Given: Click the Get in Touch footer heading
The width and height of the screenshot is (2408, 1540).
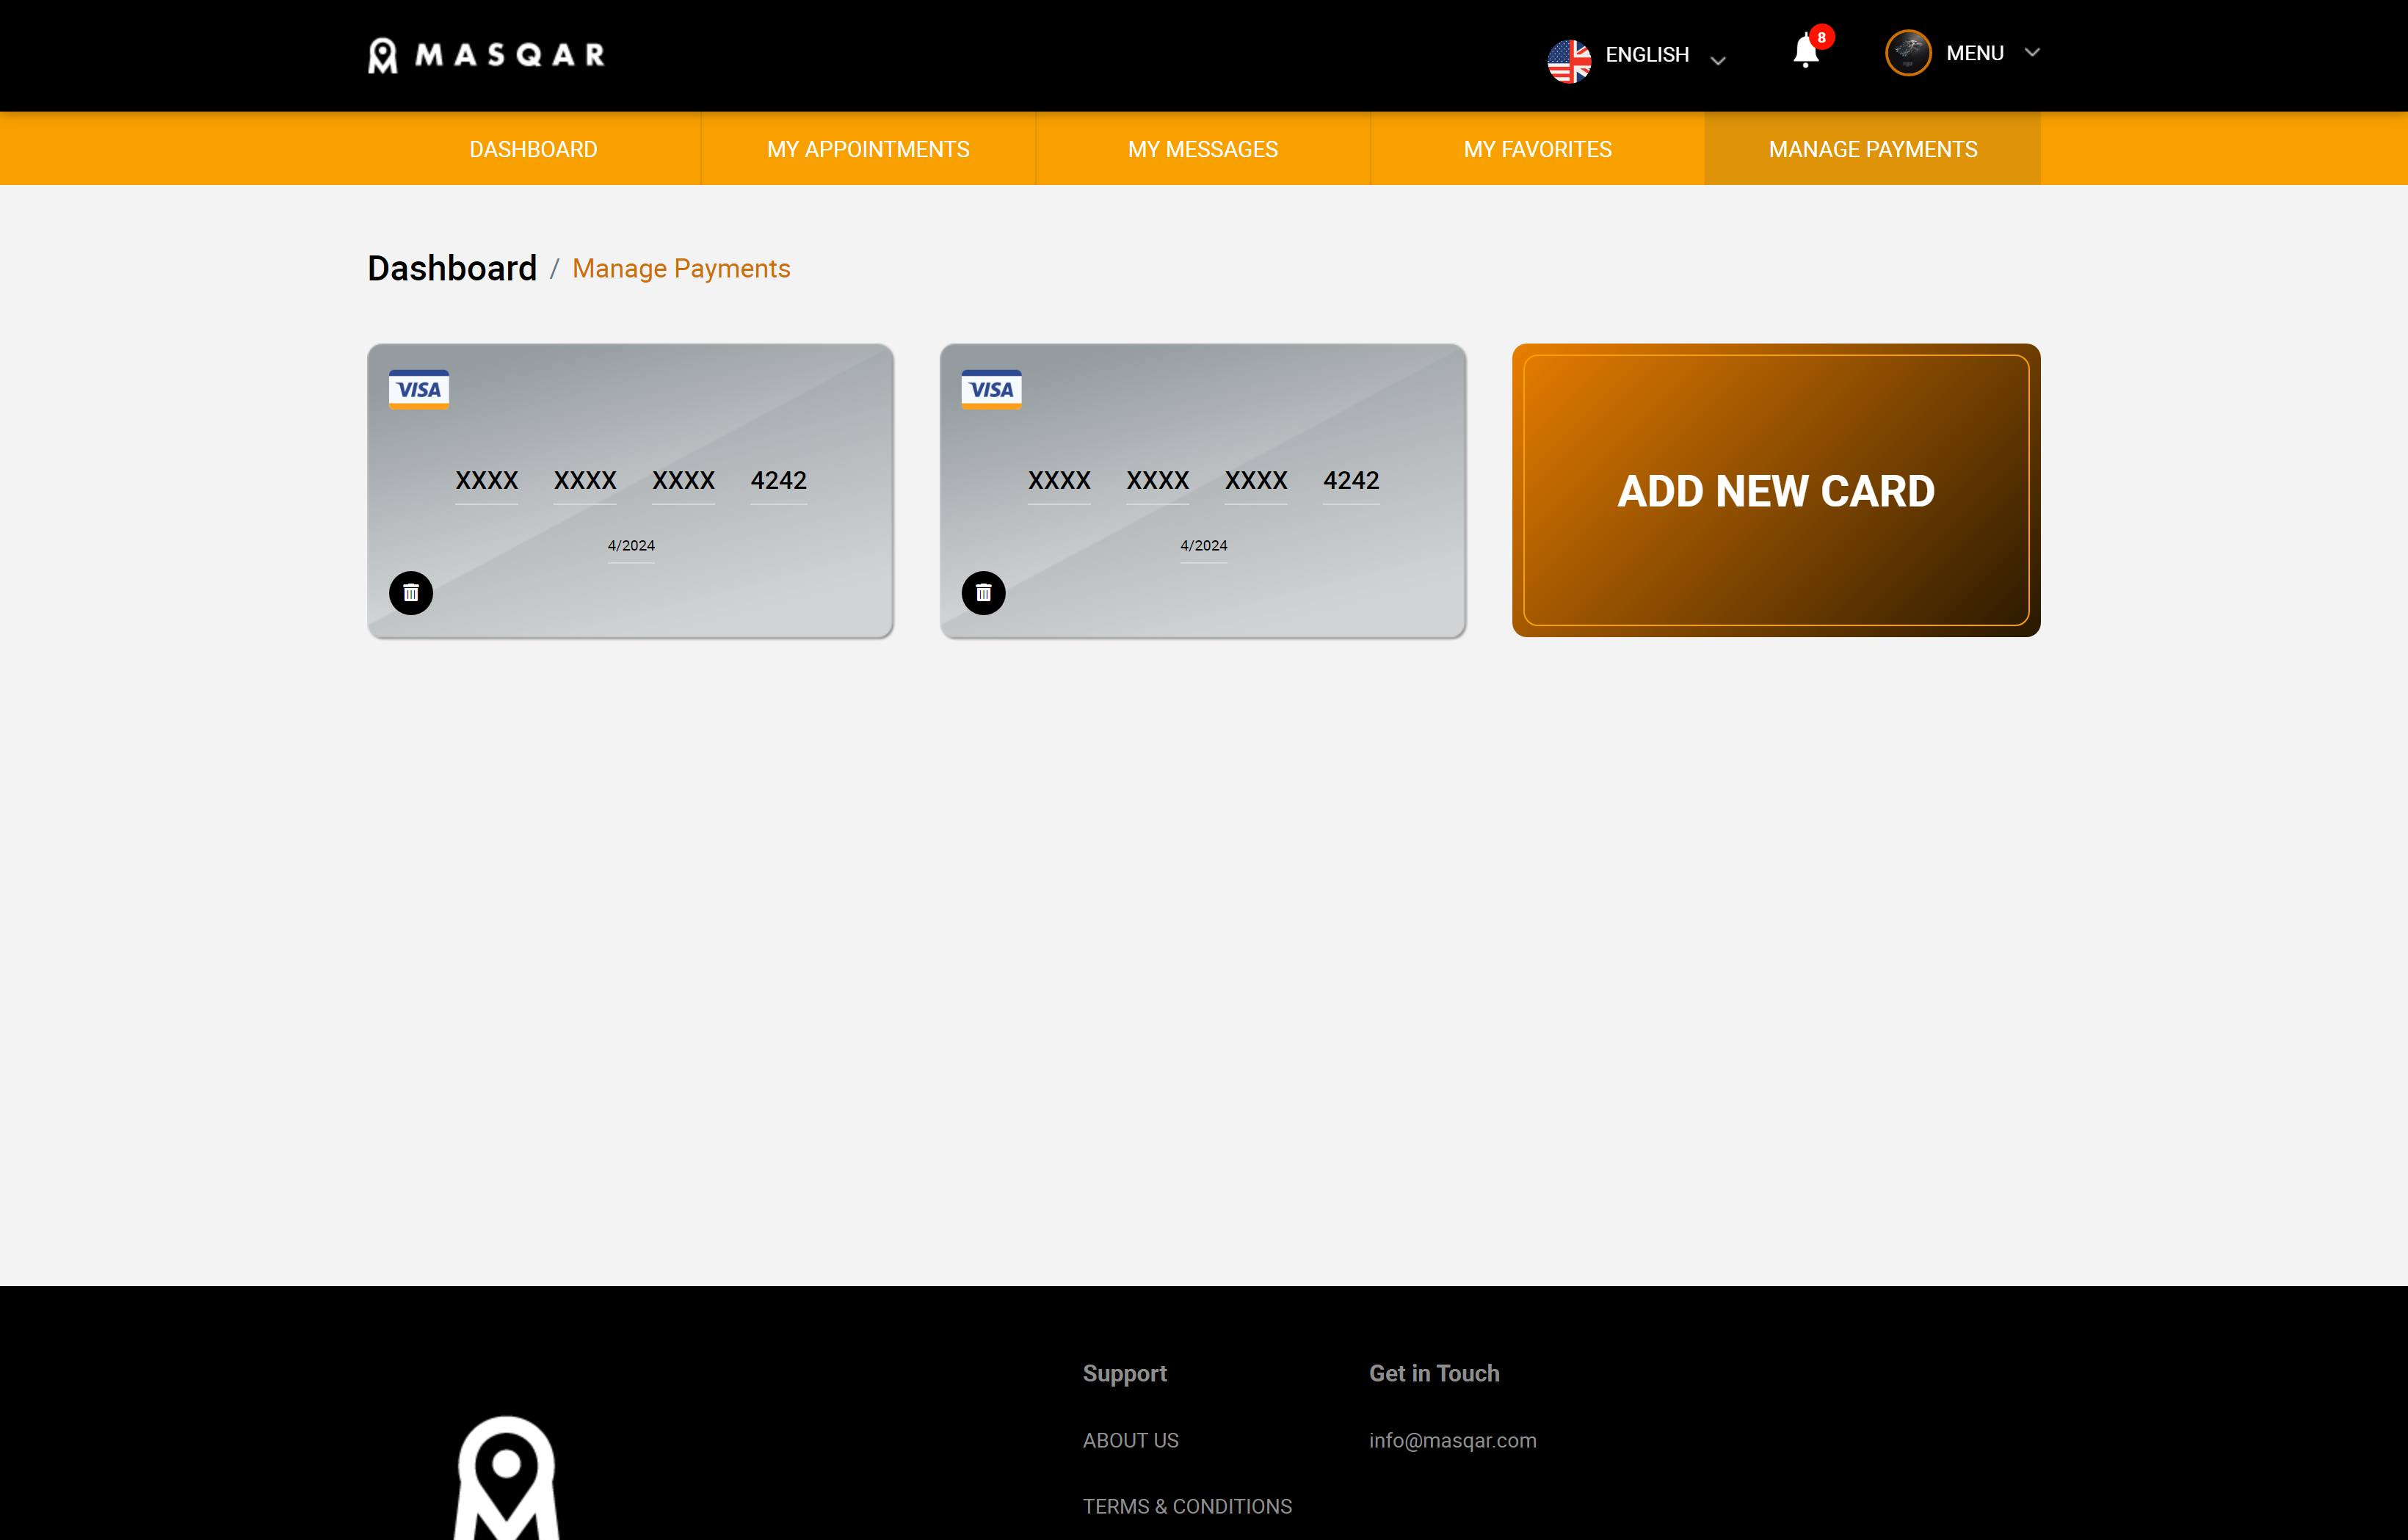Looking at the screenshot, I should [x=1434, y=1373].
